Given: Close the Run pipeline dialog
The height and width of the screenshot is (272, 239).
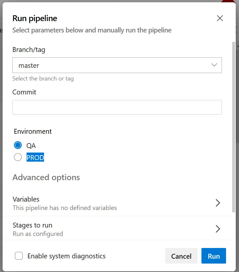Looking at the screenshot, I should point(220,18).
